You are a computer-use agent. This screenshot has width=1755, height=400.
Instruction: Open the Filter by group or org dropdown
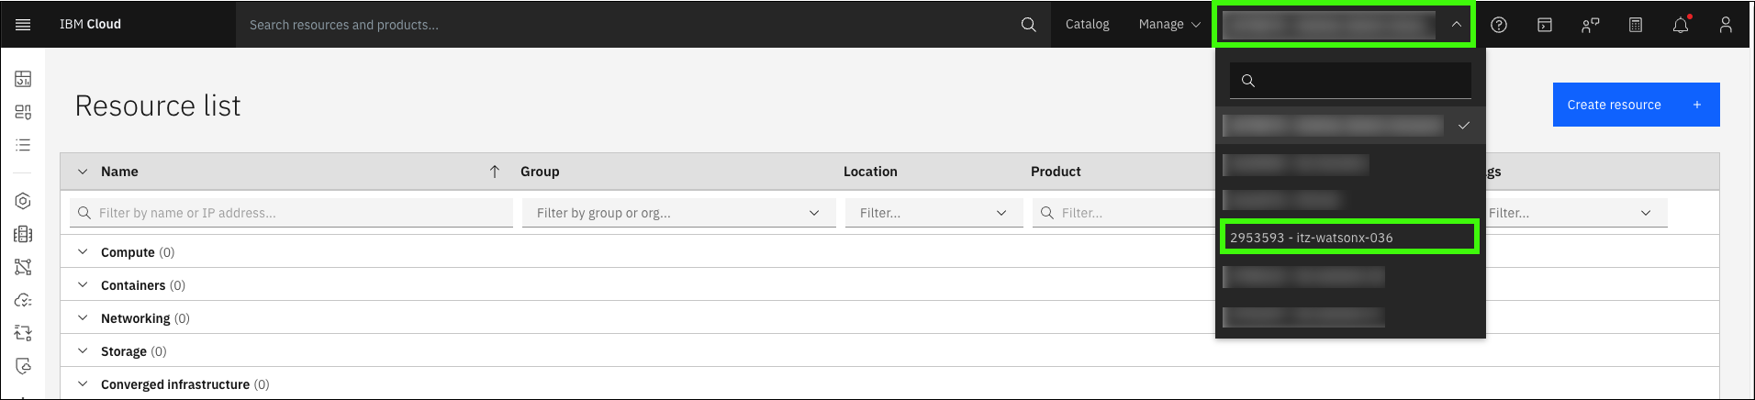pyautogui.click(x=678, y=213)
